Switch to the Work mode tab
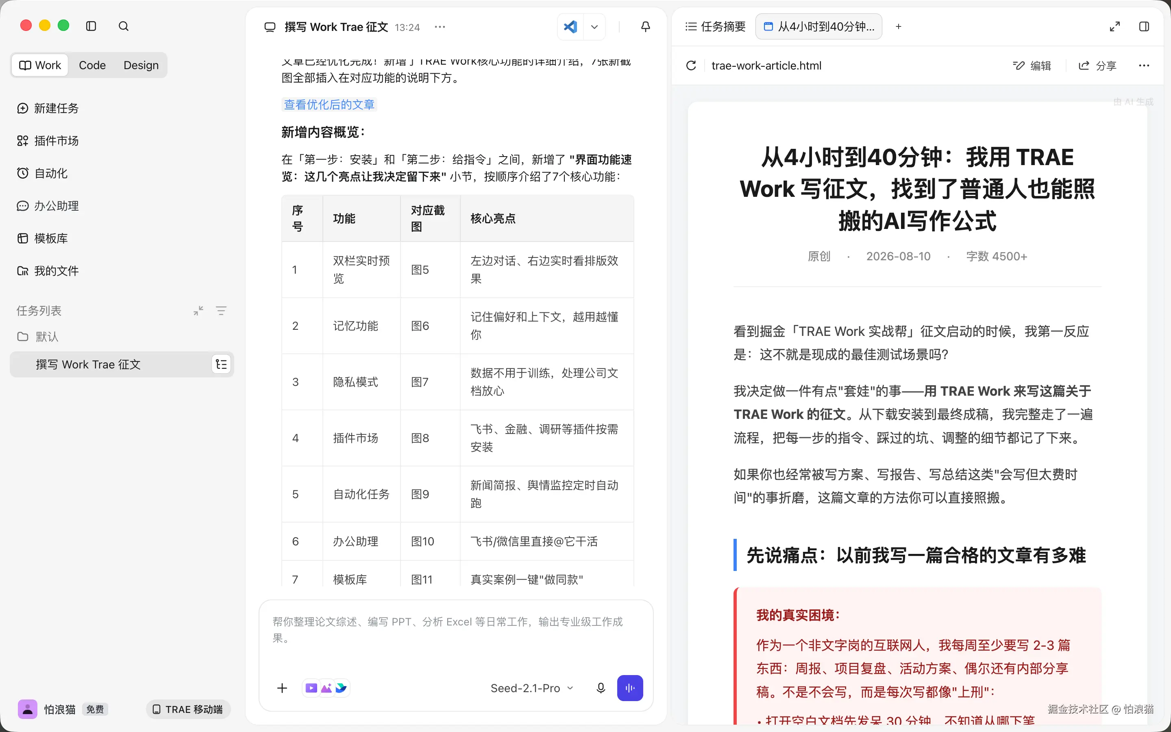The height and width of the screenshot is (732, 1171). pos(40,65)
